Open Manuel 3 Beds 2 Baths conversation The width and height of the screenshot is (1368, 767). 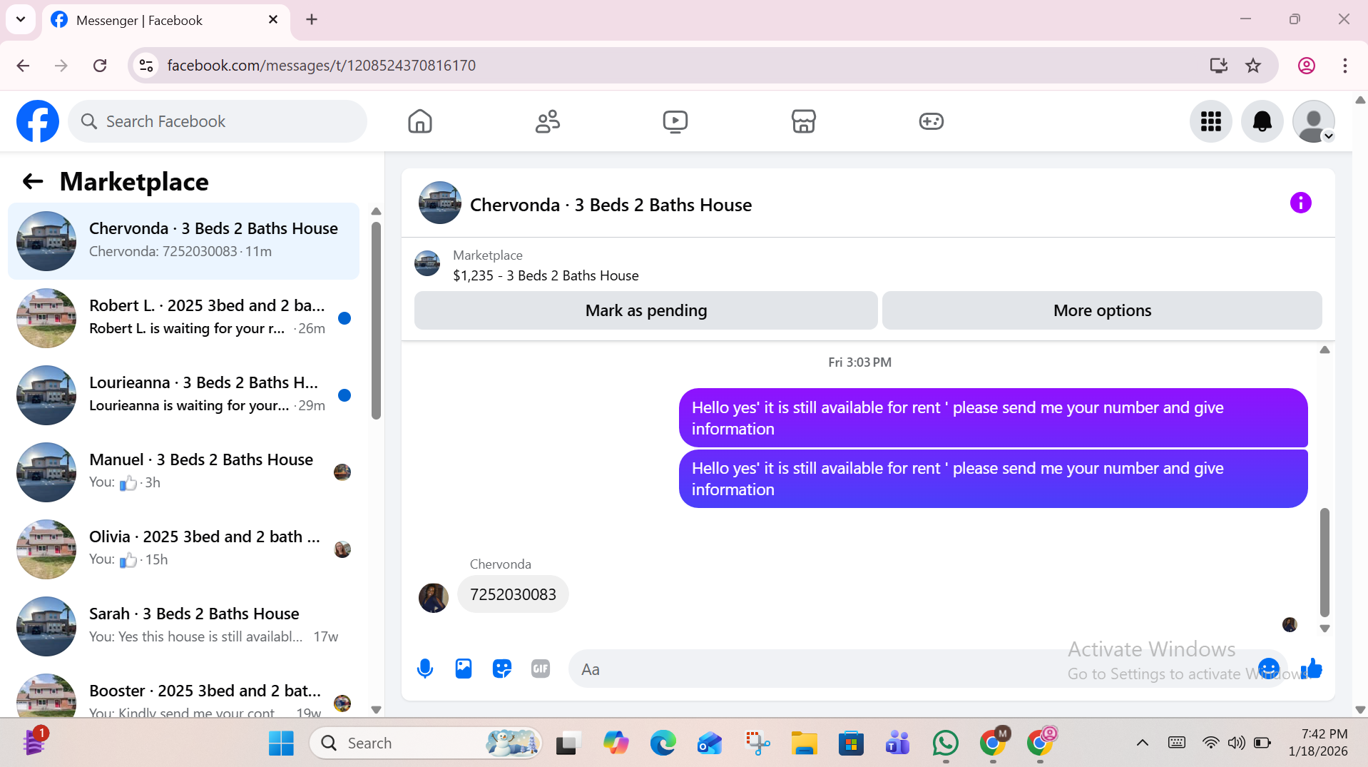pos(184,472)
